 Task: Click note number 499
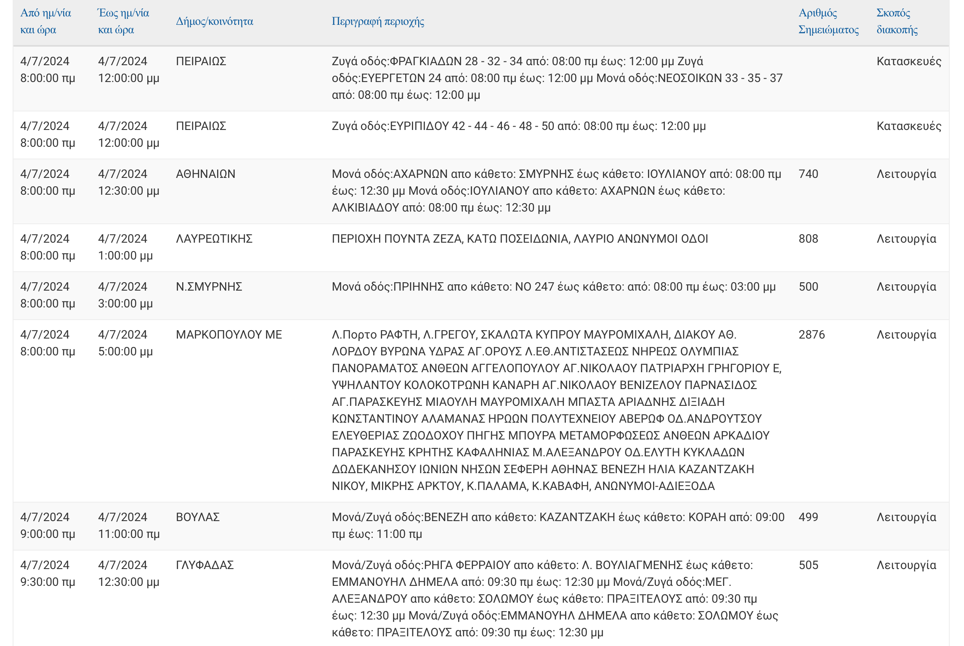[808, 517]
